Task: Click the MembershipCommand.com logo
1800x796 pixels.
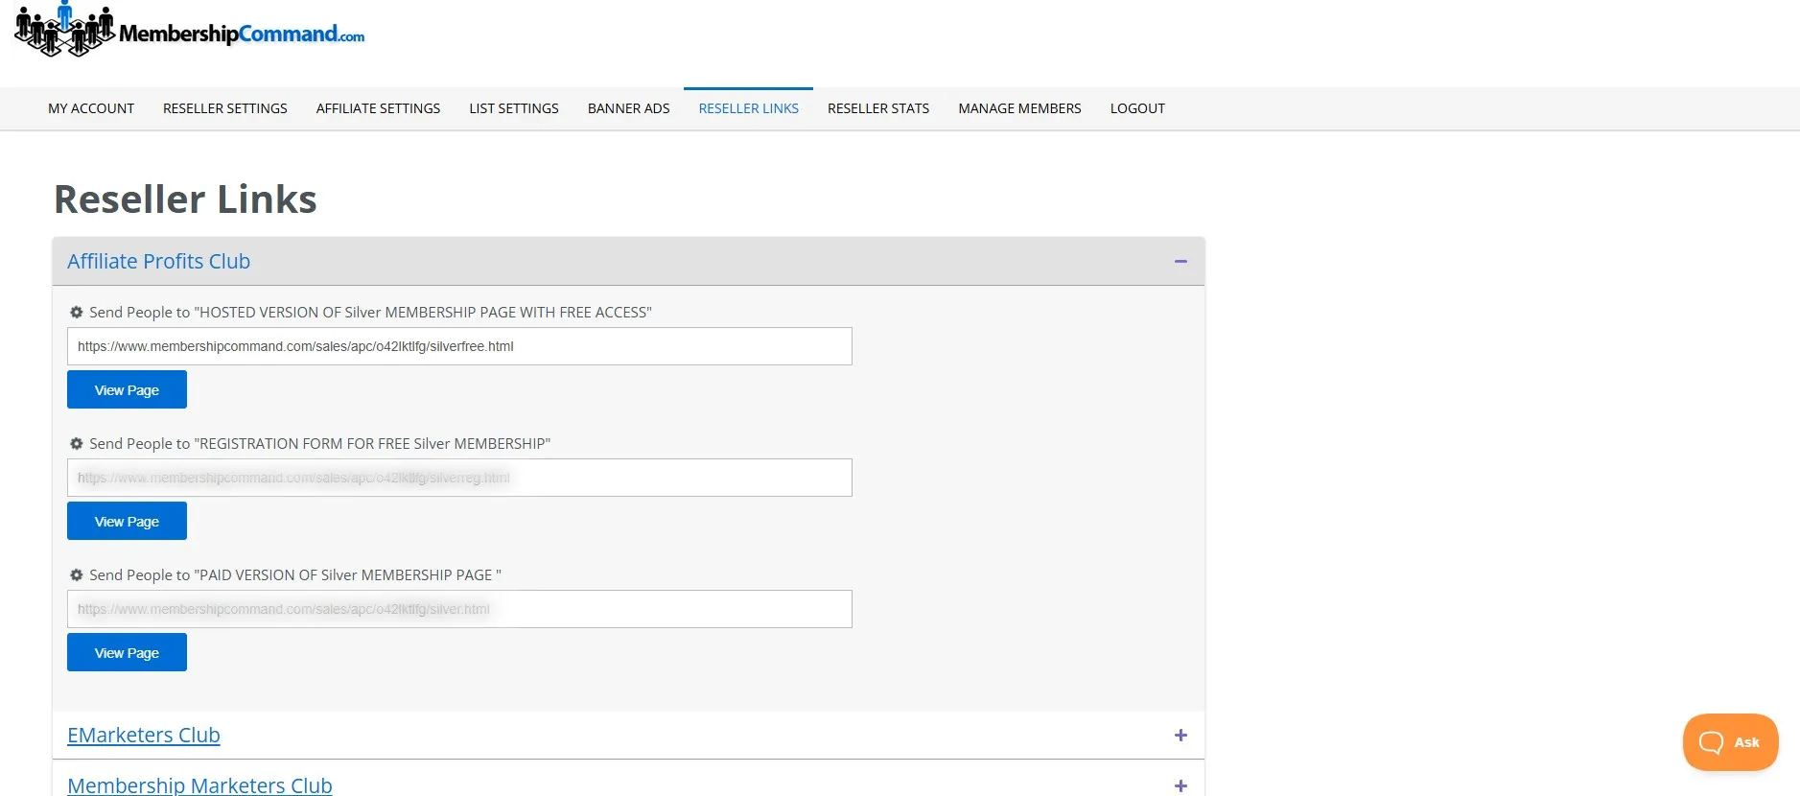Action: click(x=190, y=31)
